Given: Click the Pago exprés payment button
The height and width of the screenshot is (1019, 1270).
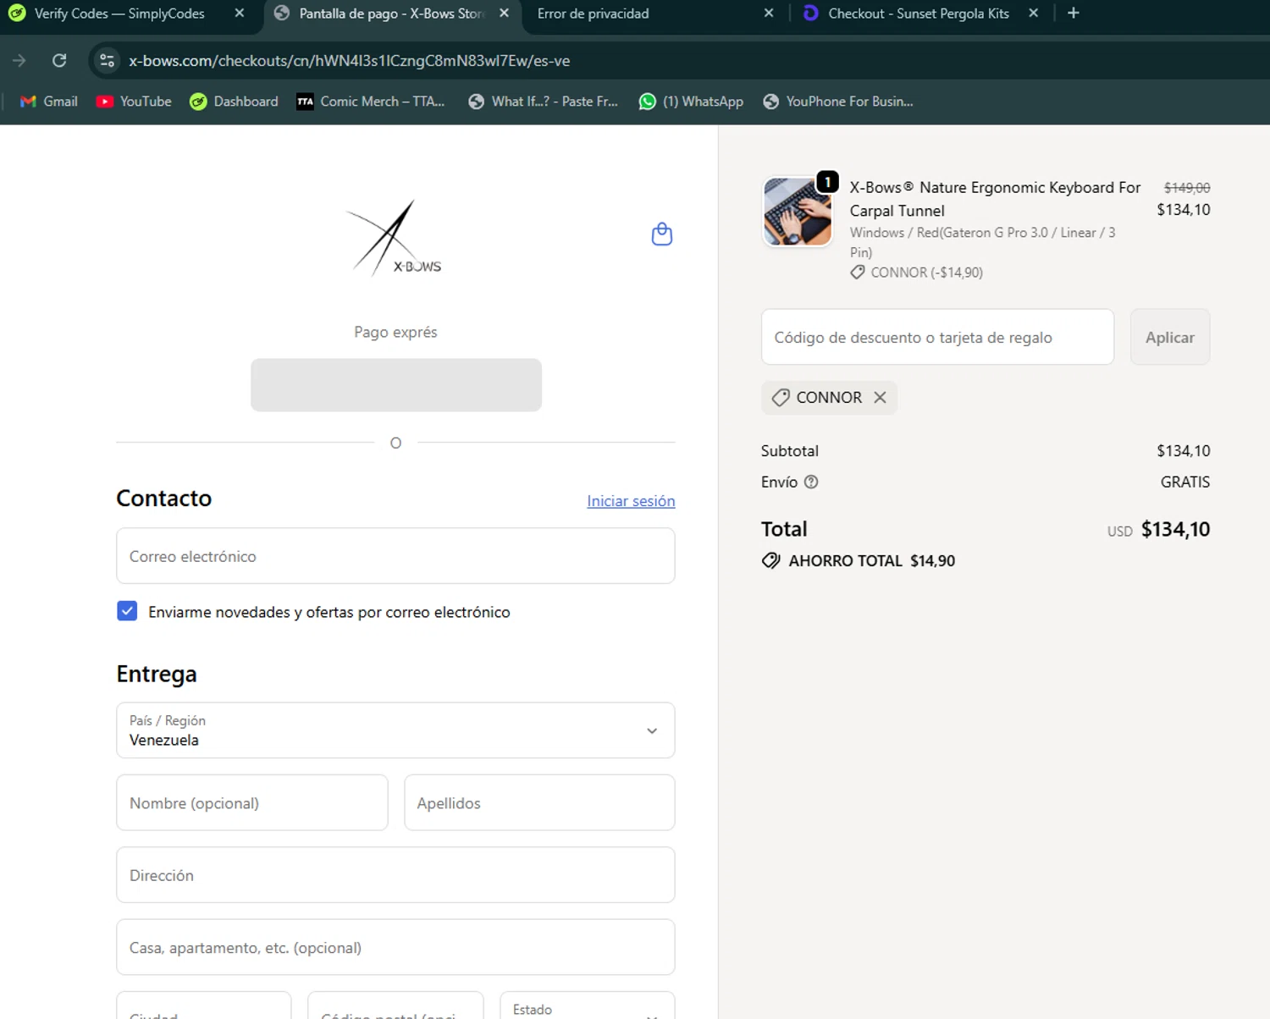Looking at the screenshot, I should coord(396,385).
